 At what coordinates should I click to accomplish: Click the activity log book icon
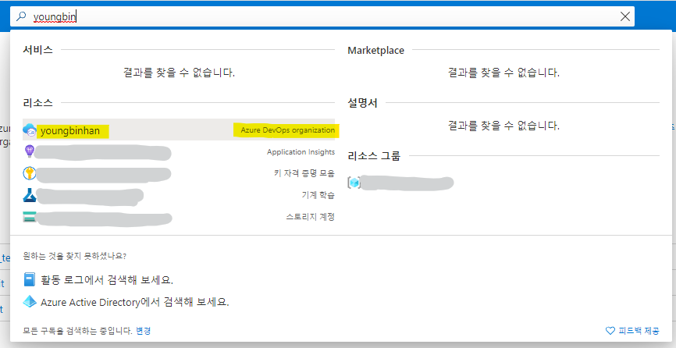(x=30, y=279)
